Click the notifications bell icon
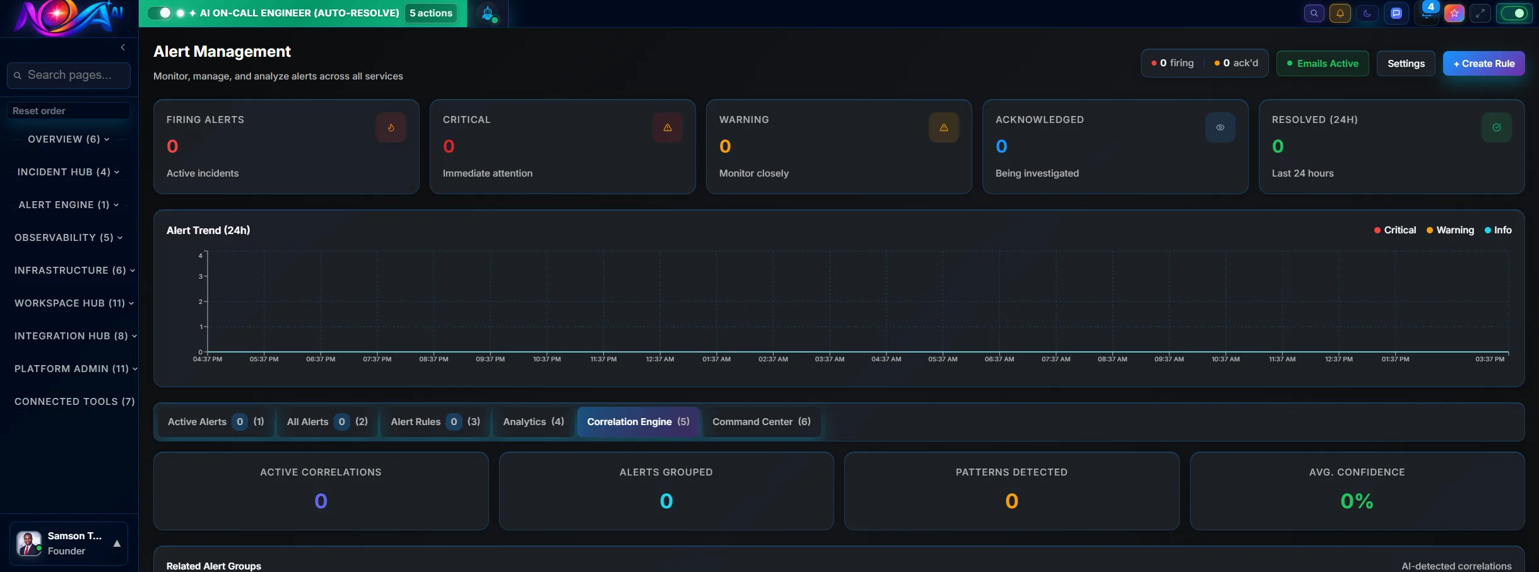The height and width of the screenshot is (572, 1539). point(1340,13)
